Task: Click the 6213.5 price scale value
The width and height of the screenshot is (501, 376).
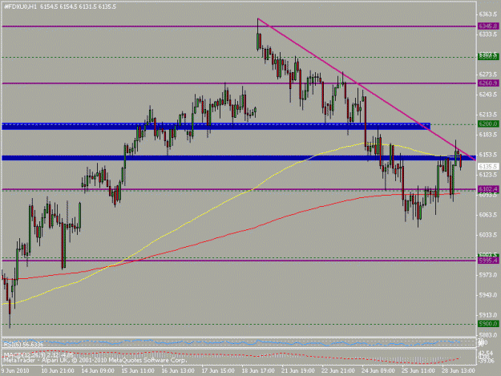Action: coord(488,115)
